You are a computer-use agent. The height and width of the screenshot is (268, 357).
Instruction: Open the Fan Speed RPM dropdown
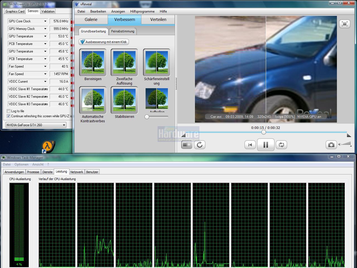tap(45, 74)
